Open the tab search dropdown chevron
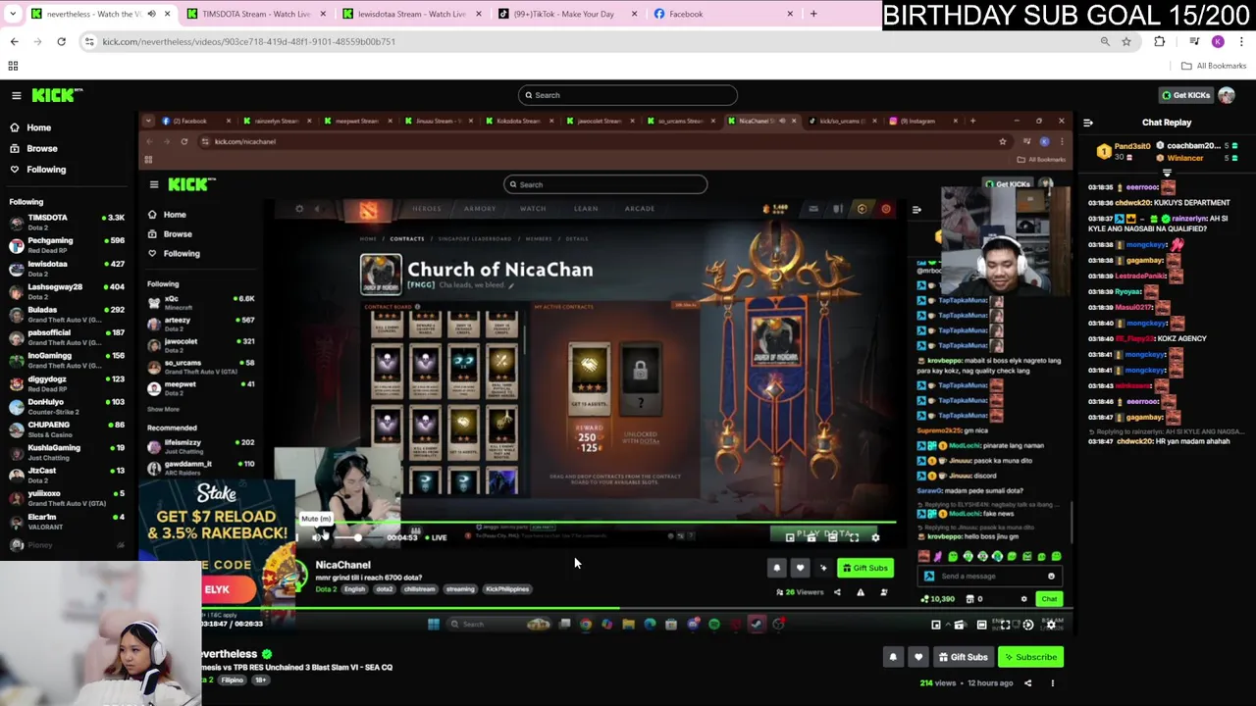This screenshot has width=1256, height=706. pyautogui.click(x=13, y=14)
